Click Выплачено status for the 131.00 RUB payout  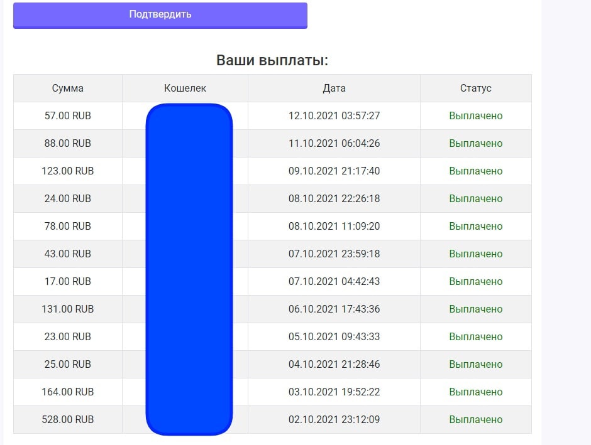click(x=475, y=309)
